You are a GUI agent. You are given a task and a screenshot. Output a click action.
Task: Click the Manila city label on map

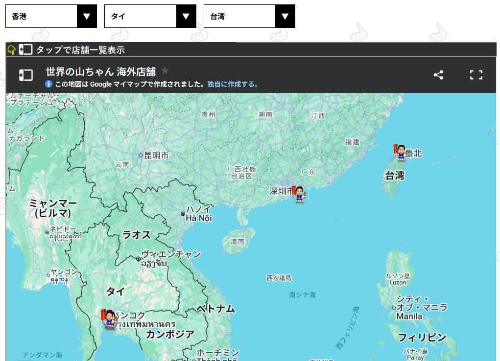[x=409, y=316]
